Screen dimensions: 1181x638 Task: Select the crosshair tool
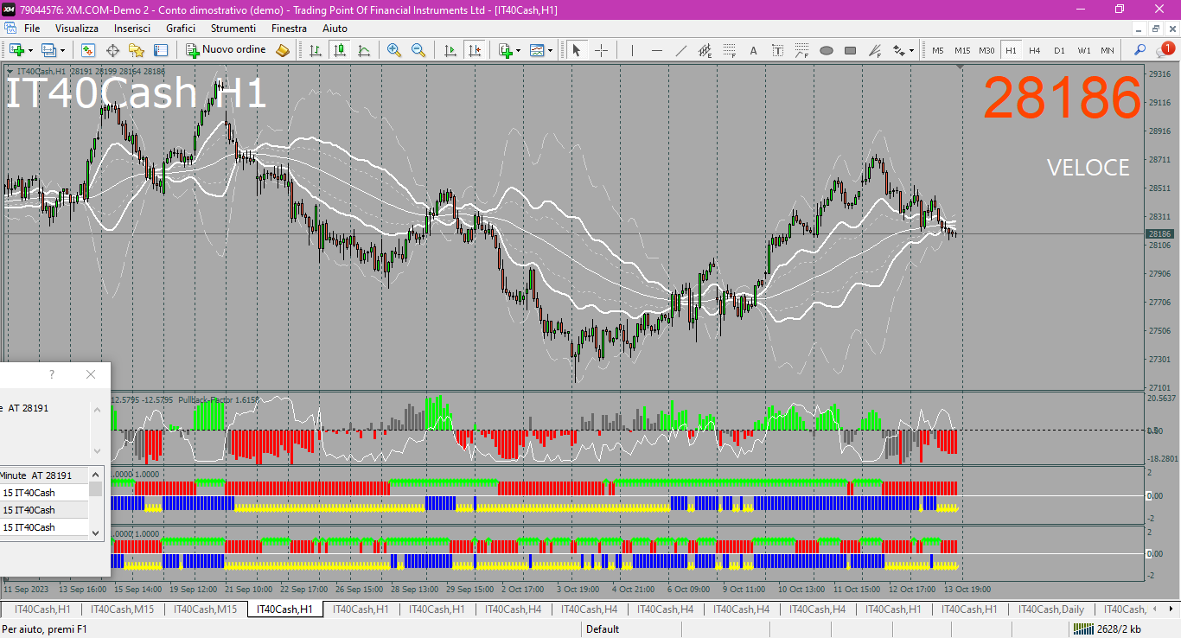[601, 50]
